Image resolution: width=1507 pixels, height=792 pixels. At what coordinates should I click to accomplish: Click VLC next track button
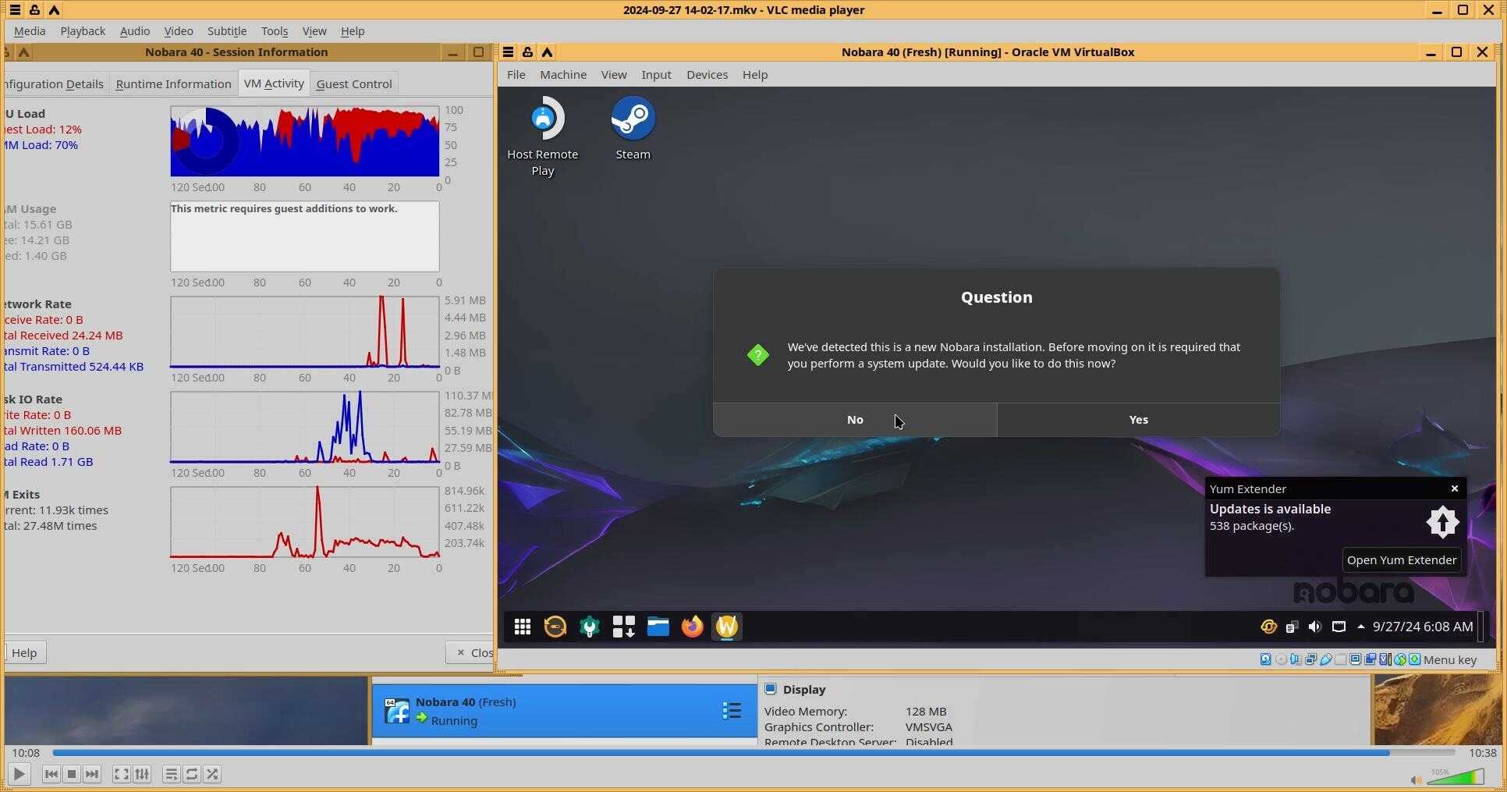[92, 774]
